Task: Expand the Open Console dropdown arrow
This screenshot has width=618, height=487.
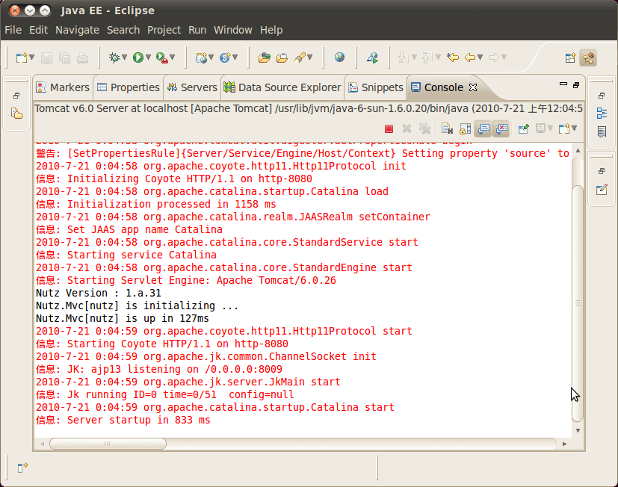Action: (574, 128)
